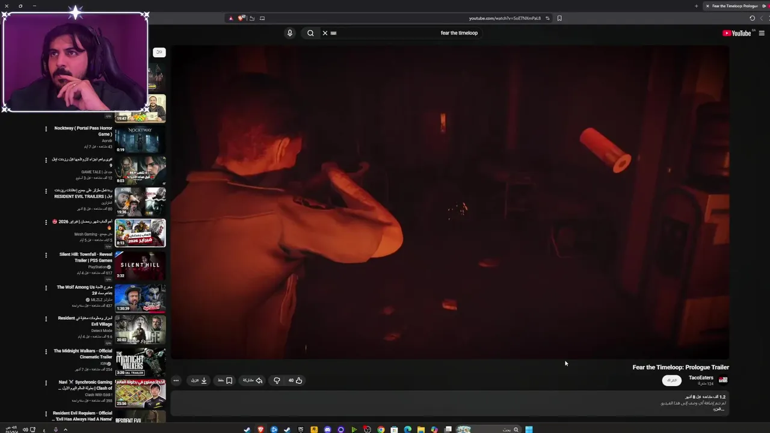Open three-dot menu for RESIDENT EVIL TRAILERS video
The width and height of the screenshot is (770, 433).
[46, 191]
